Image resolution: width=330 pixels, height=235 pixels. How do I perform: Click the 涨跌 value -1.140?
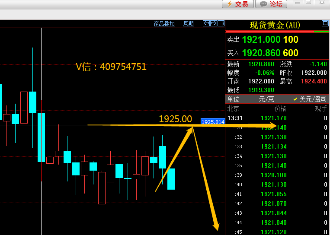tap(318, 64)
